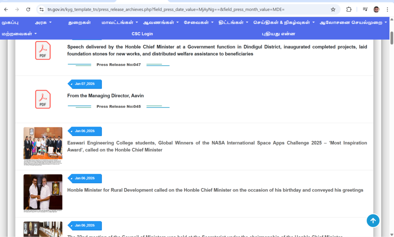Viewport: 394px width, 237px height.
Task: Bookmark this page with the star icon
Action: (333, 9)
